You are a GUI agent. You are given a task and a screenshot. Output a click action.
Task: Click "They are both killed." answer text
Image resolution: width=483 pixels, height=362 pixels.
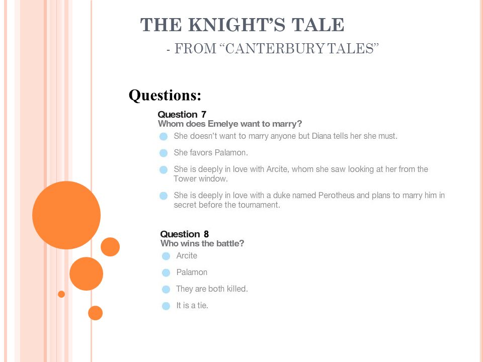coord(212,289)
